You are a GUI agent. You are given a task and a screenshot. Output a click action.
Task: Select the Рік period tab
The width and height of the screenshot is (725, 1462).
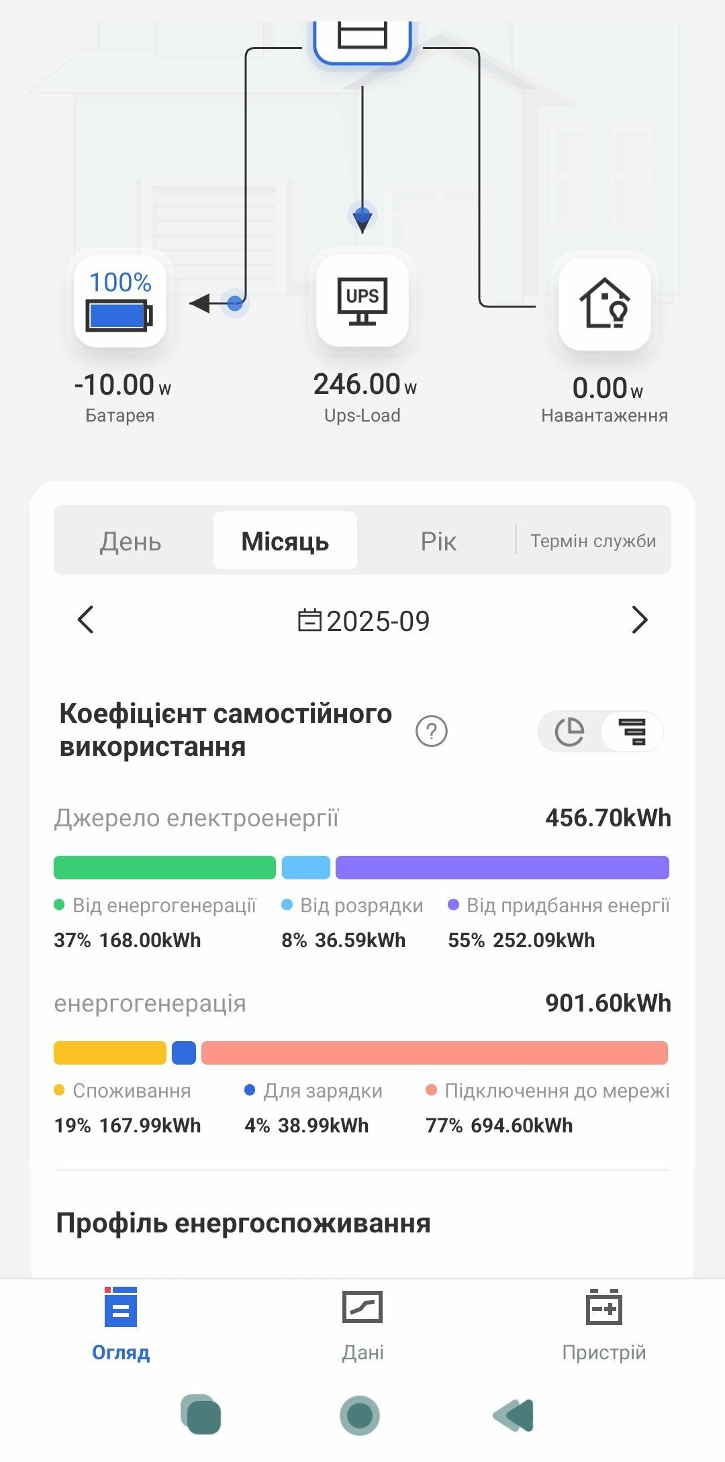pyautogui.click(x=438, y=541)
